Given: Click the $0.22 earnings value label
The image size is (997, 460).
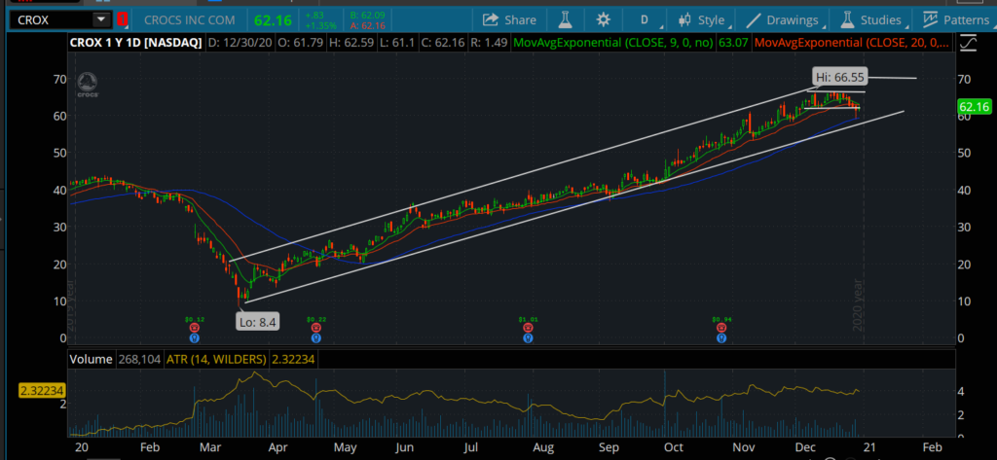Looking at the screenshot, I should [315, 320].
